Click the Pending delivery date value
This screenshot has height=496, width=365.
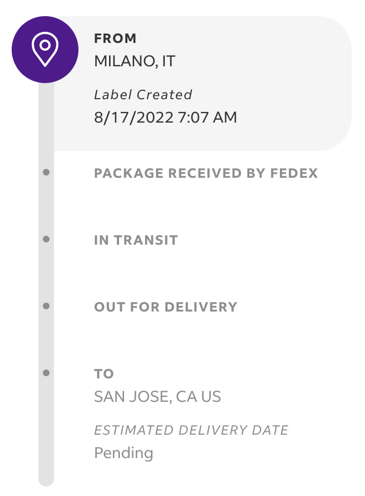pos(124,453)
